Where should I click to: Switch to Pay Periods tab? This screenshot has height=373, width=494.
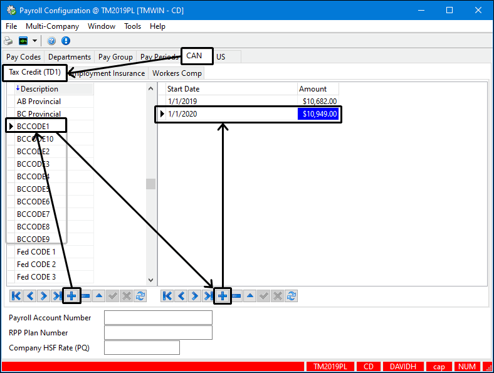click(x=159, y=57)
